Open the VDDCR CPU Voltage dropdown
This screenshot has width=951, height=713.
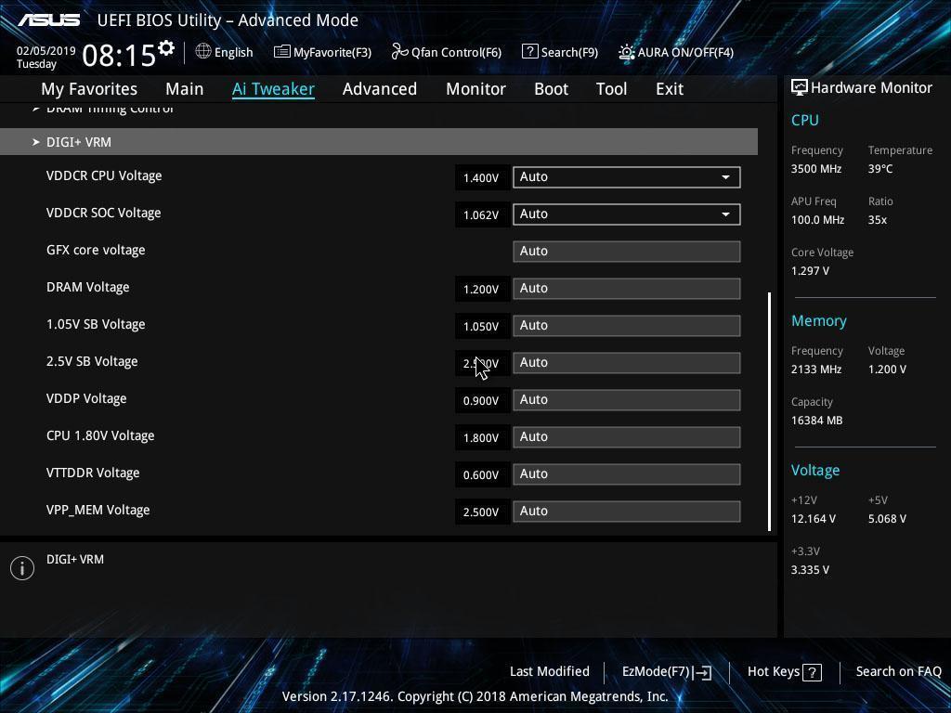click(627, 177)
